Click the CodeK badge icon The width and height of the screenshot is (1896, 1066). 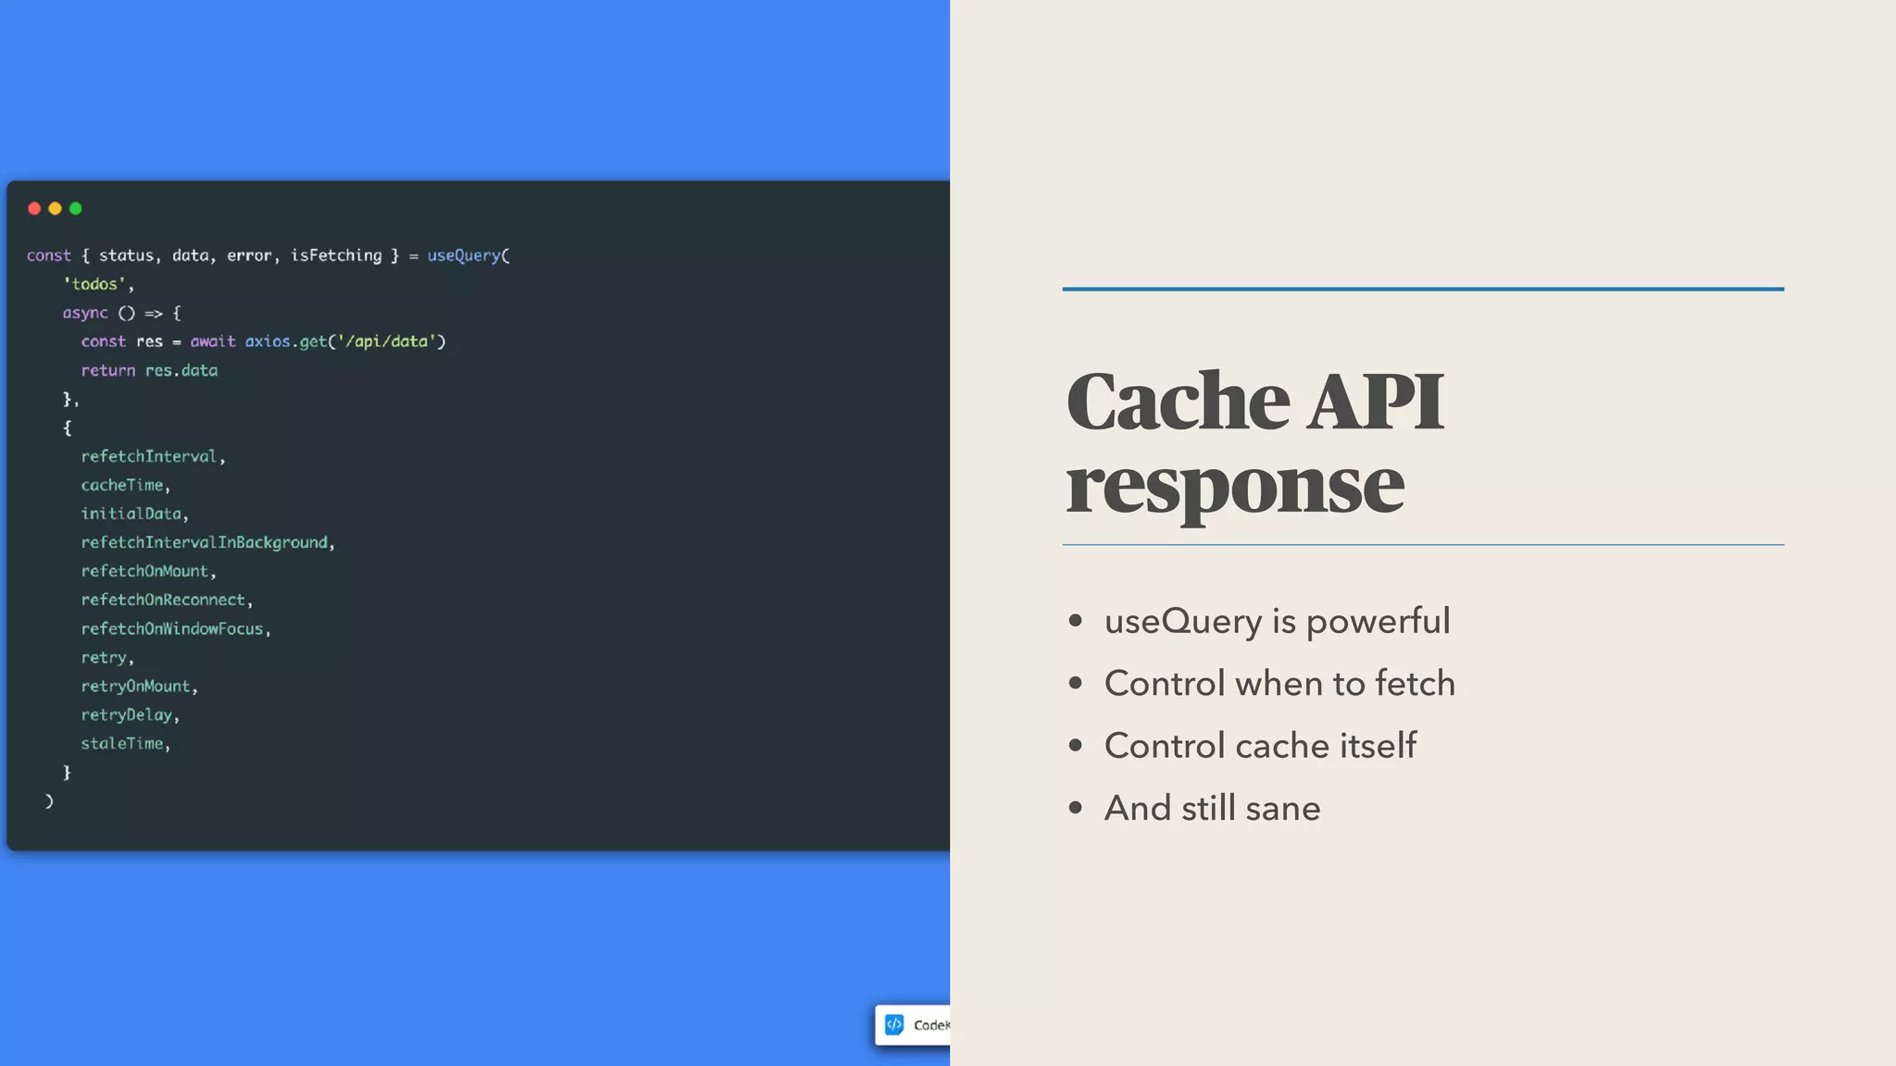click(x=894, y=1024)
